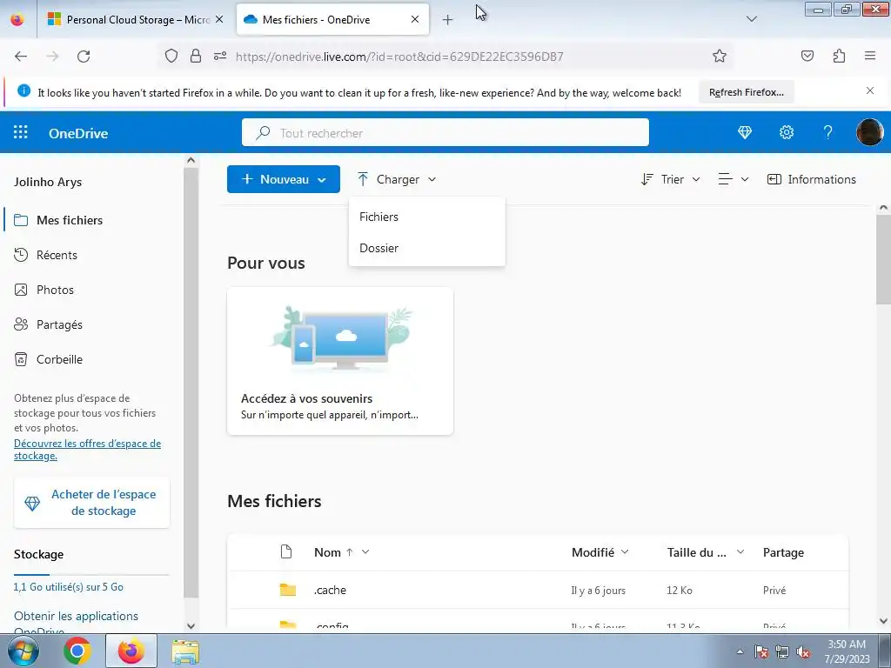891x668 pixels.
Task: Click the site security padlock icon
Action: [x=196, y=56]
